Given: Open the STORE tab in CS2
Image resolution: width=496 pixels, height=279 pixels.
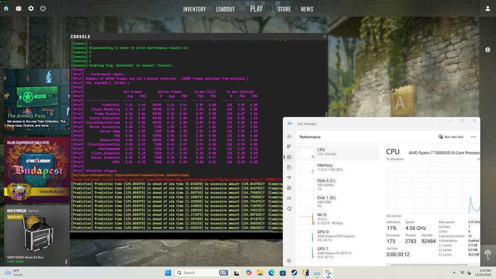Looking at the screenshot, I should 284,9.
